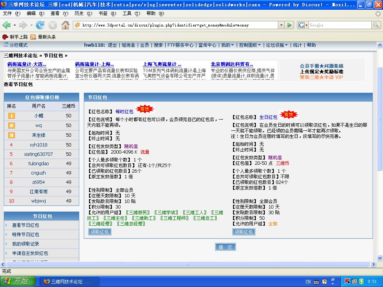Open the 历史 menu

pos(83,13)
